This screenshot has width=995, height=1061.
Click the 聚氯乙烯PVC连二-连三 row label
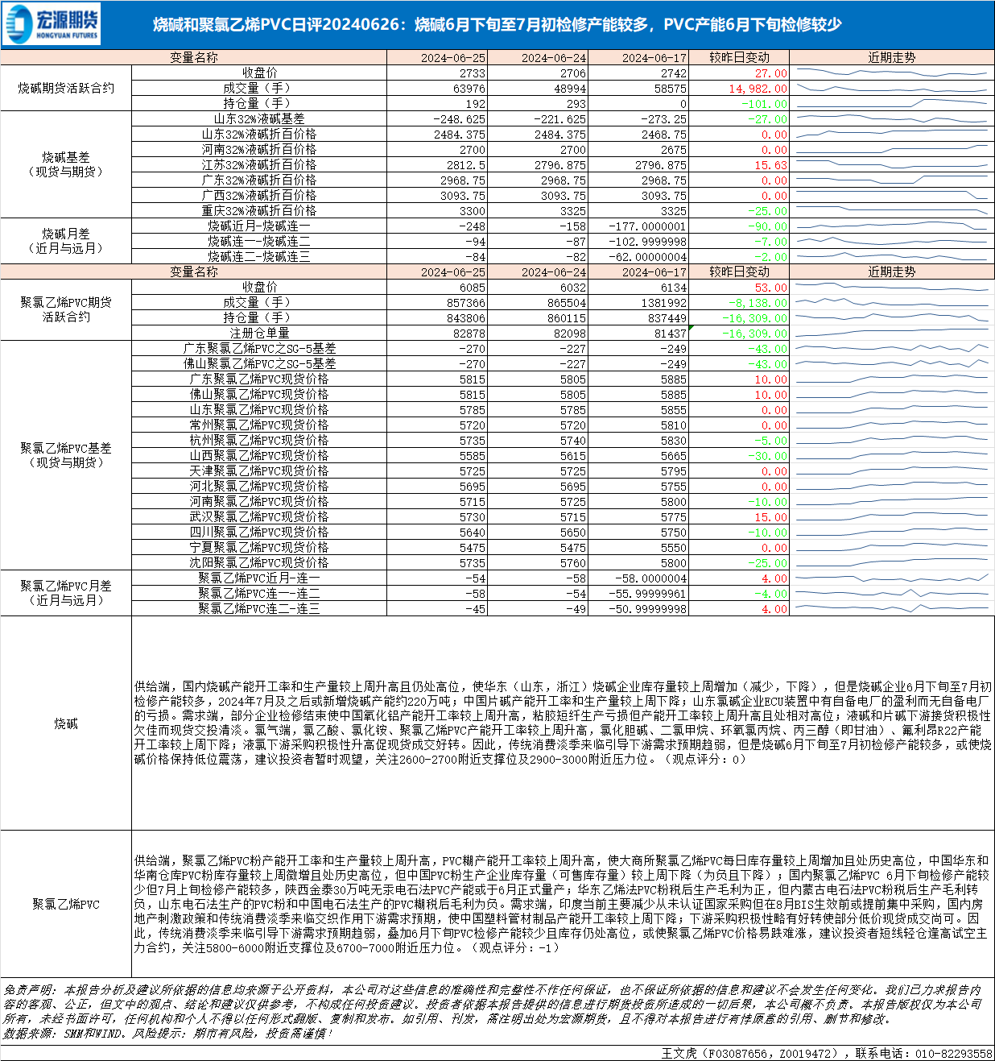(x=258, y=609)
